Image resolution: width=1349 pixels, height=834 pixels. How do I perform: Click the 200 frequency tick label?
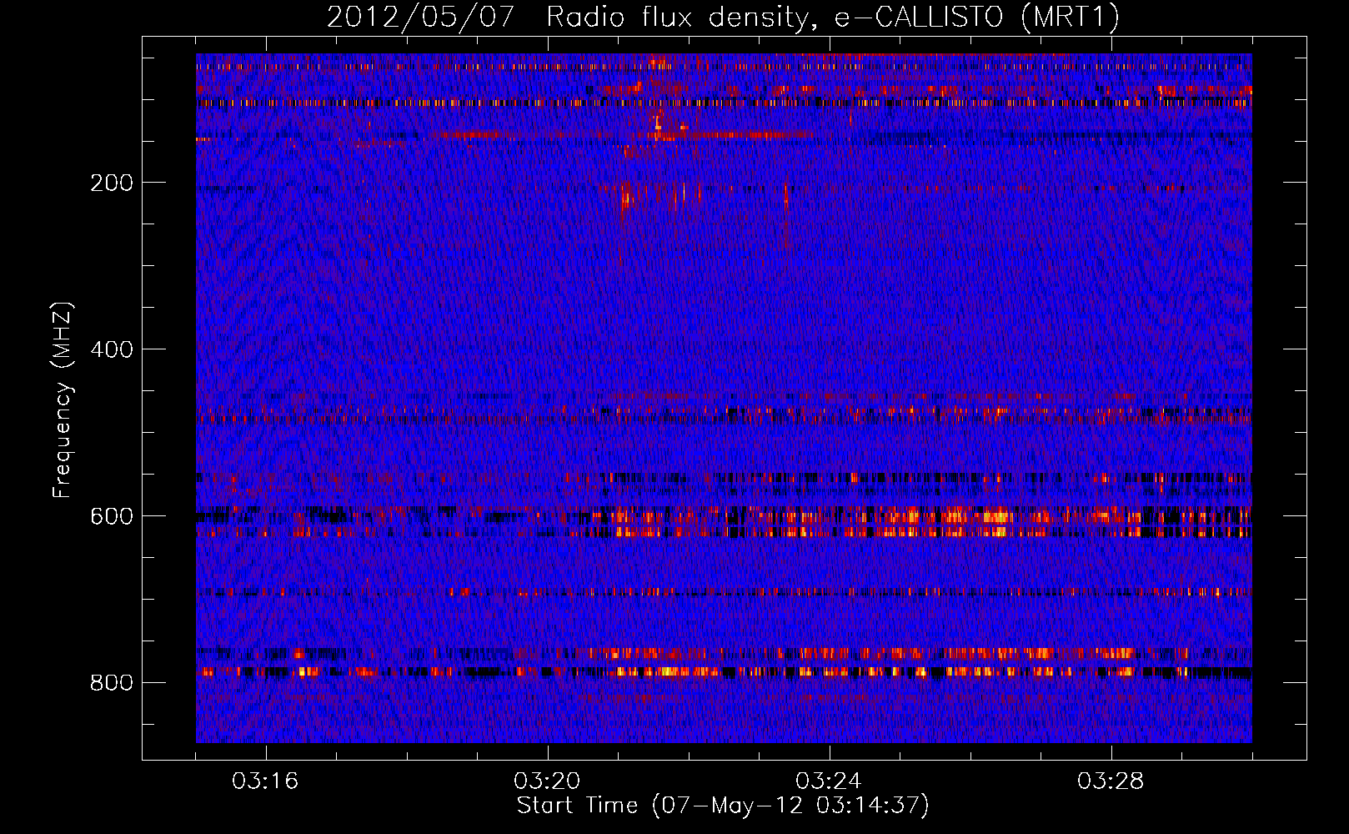tap(112, 183)
